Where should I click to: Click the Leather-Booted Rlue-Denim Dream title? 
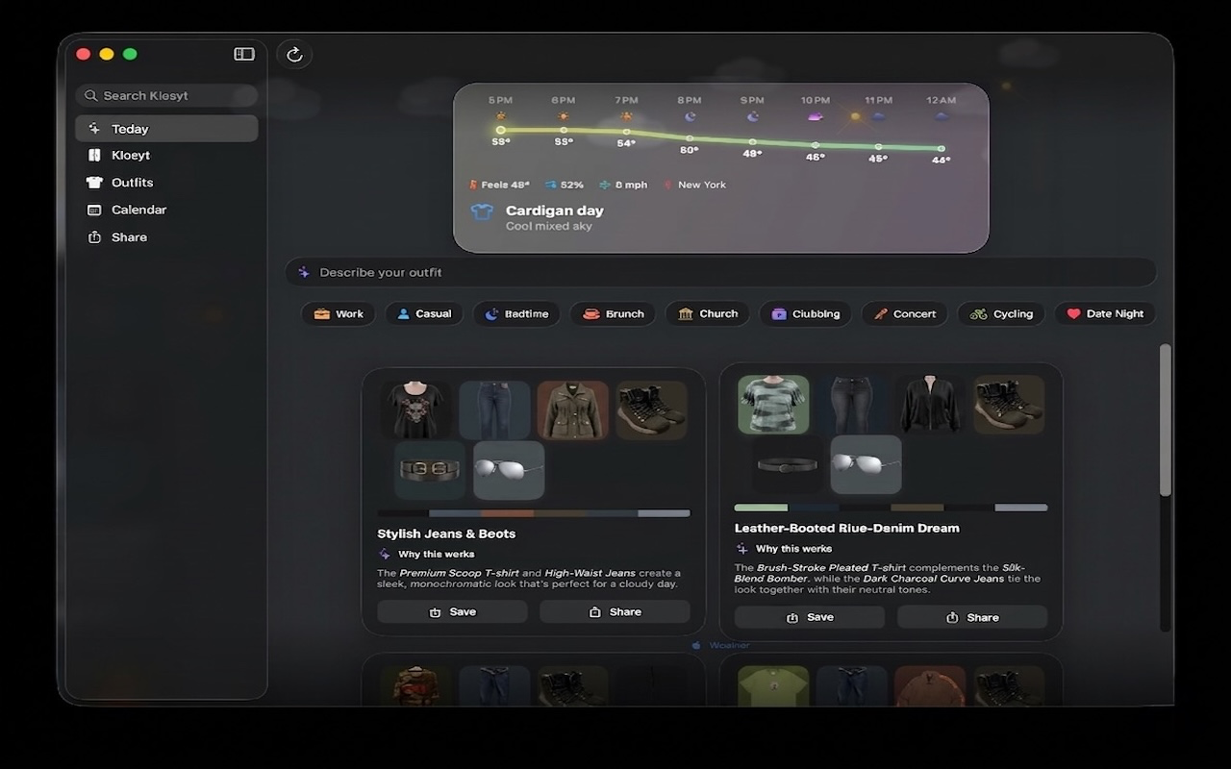click(x=847, y=528)
